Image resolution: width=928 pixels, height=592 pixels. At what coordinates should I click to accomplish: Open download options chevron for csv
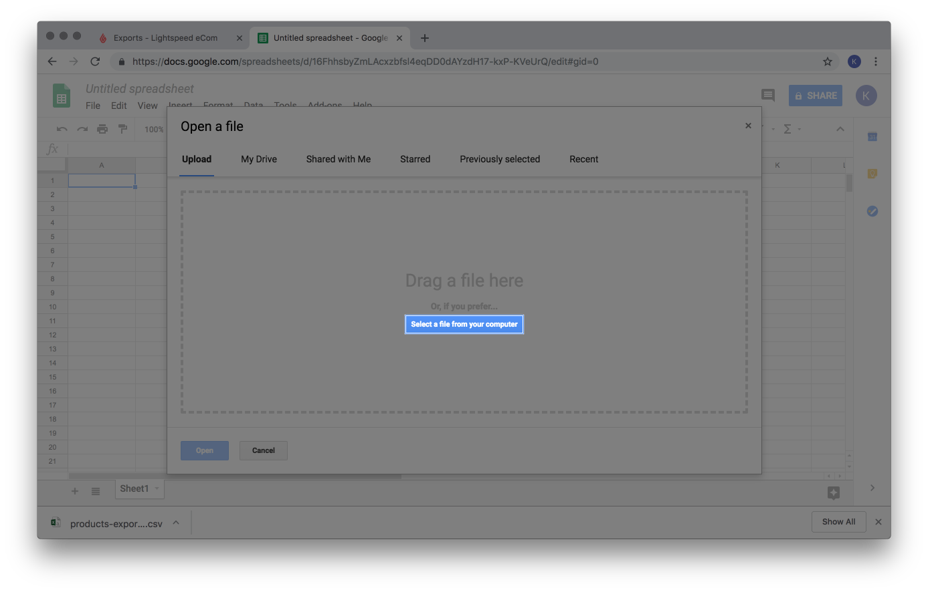[x=176, y=523]
